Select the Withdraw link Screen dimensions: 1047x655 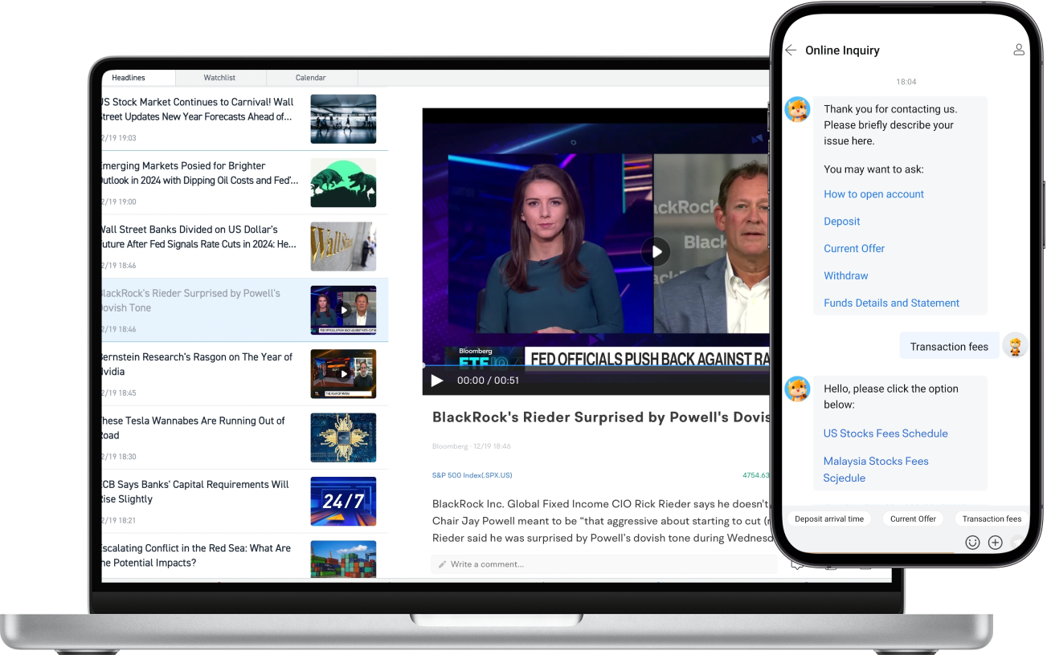(x=846, y=276)
